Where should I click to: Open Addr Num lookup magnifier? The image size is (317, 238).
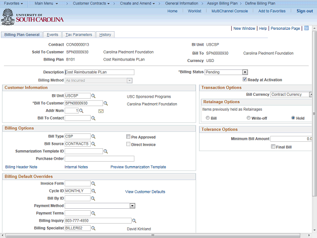point(81,111)
